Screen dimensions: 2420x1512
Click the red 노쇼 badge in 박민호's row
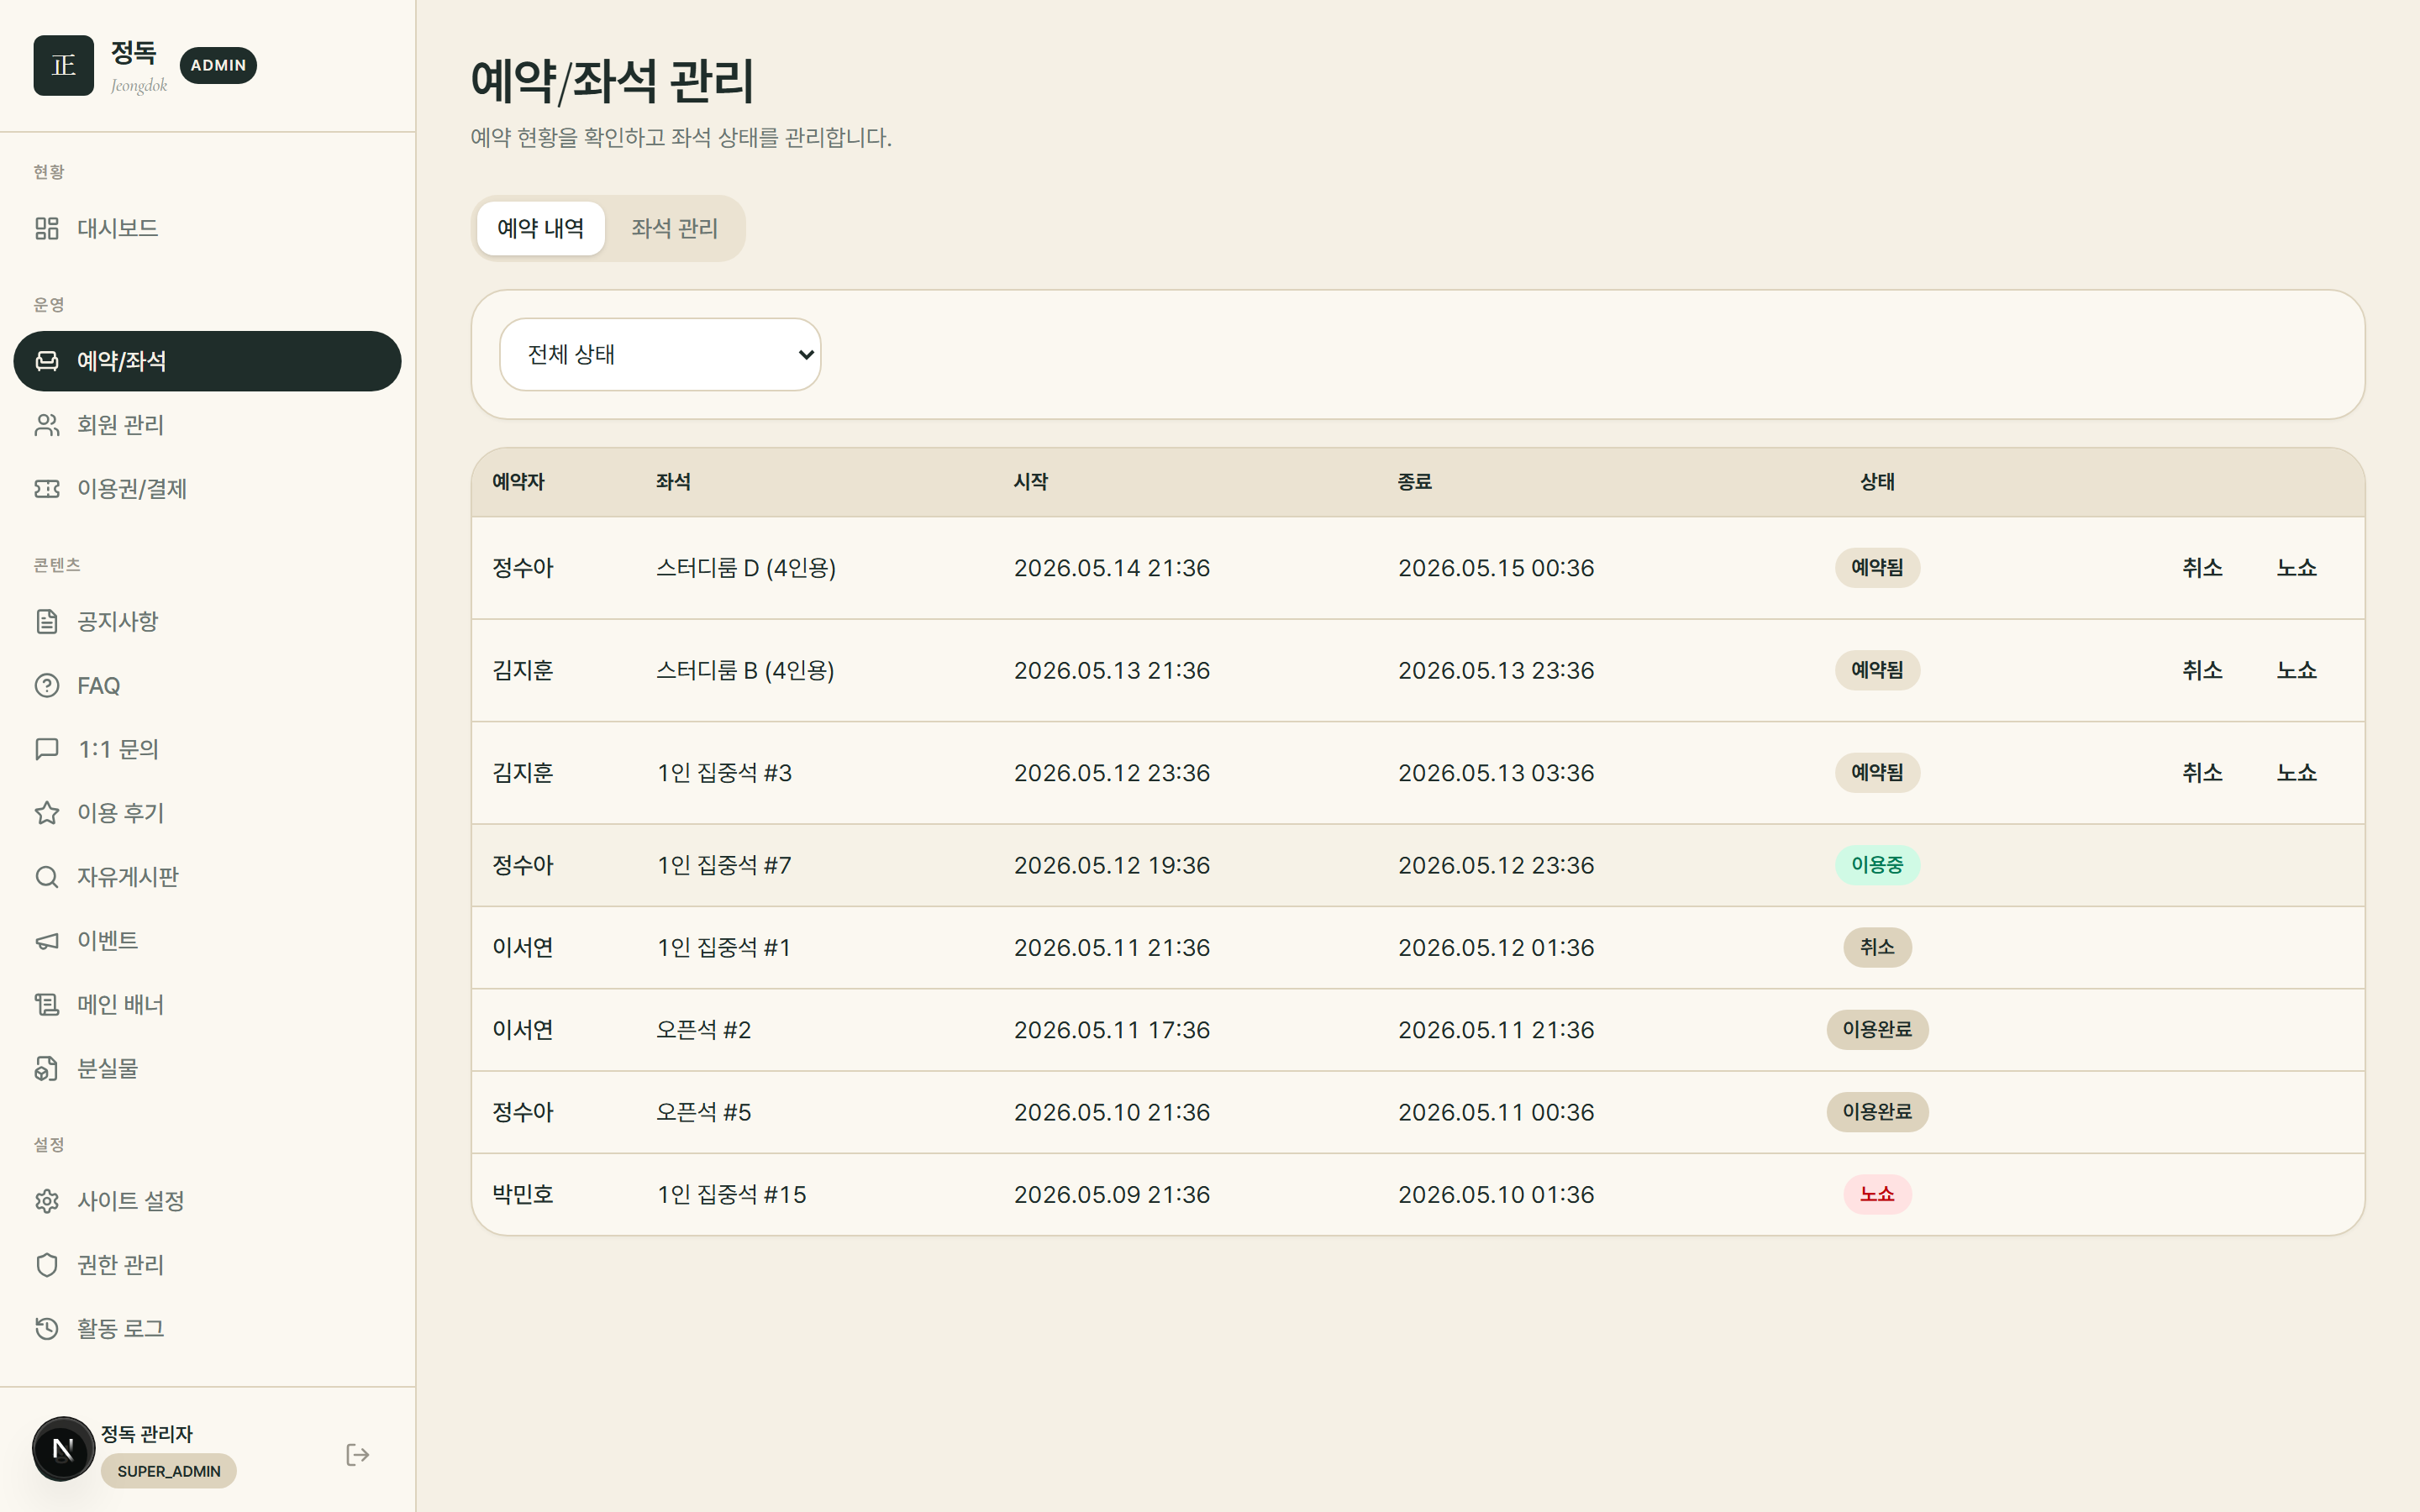tap(1877, 1194)
